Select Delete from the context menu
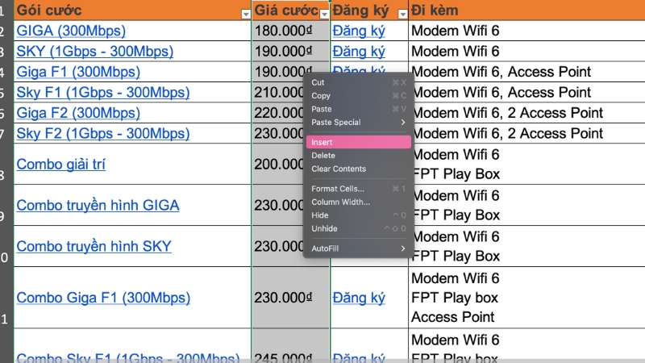This screenshot has width=645, height=363. click(323, 156)
